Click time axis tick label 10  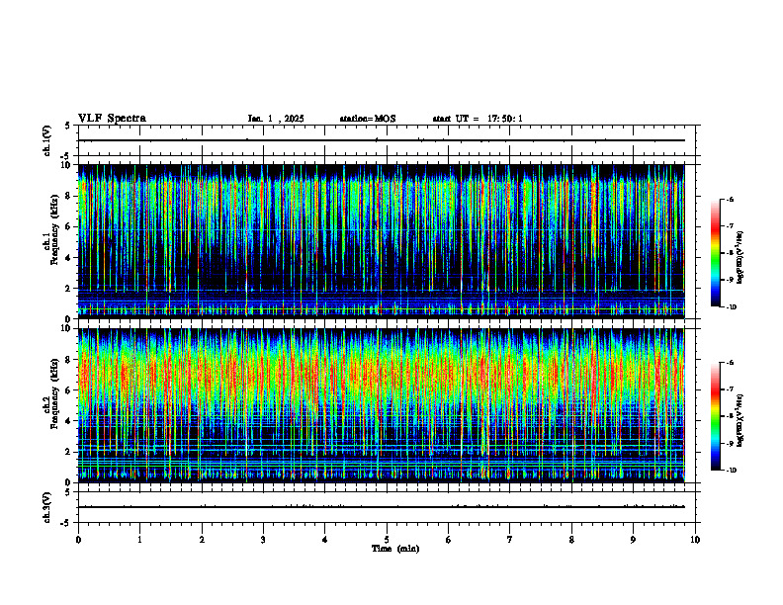pyautogui.click(x=695, y=540)
